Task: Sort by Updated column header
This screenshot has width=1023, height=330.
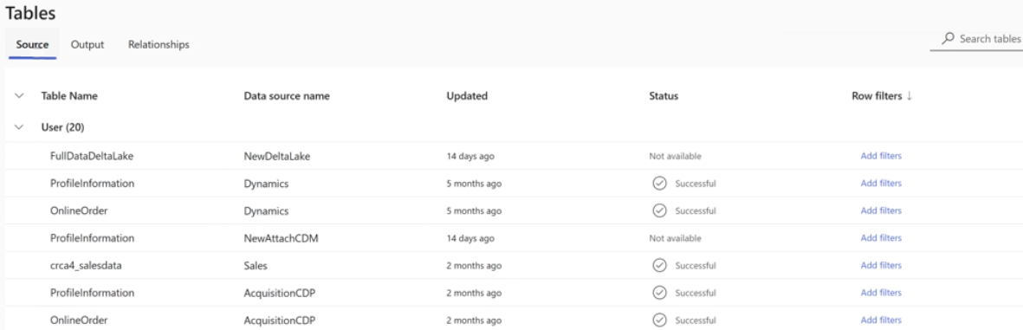Action: [x=467, y=96]
